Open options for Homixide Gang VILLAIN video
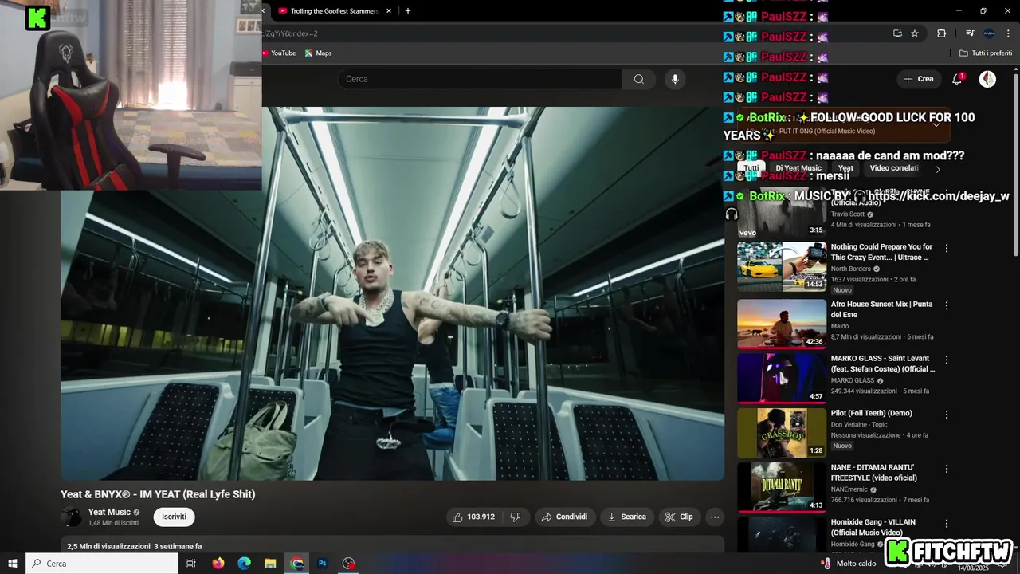The image size is (1020, 574). [x=947, y=524]
